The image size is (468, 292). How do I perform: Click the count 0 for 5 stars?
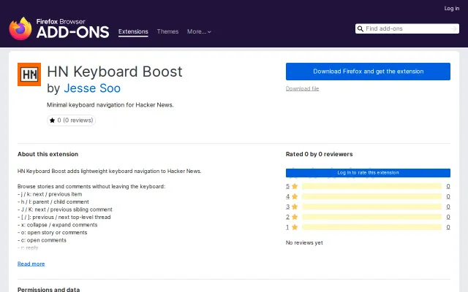pyautogui.click(x=448, y=186)
